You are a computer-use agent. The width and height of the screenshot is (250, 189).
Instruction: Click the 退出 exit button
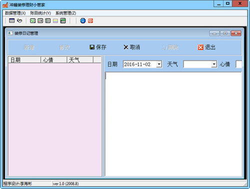click(x=206, y=47)
